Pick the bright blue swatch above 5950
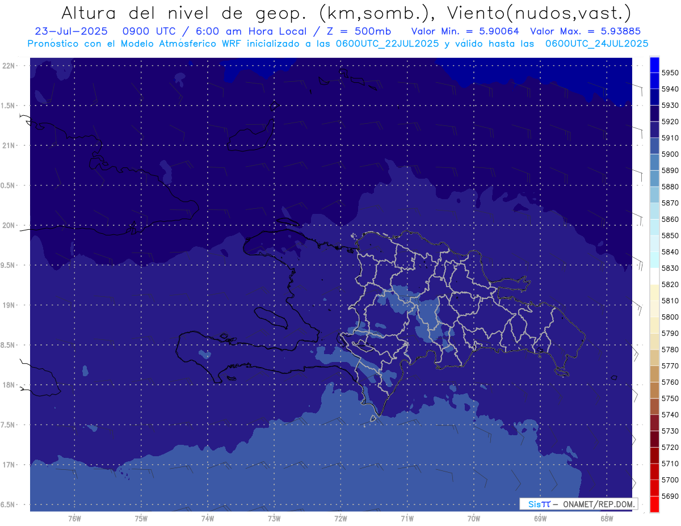This screenshot has width=681, height=526. pos(654,65)
